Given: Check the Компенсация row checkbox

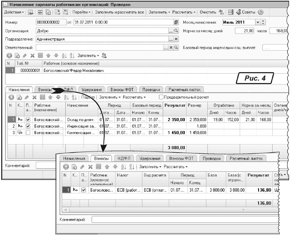Looking at the screenshot, I should pyautogui.click(x=28, y=133).
